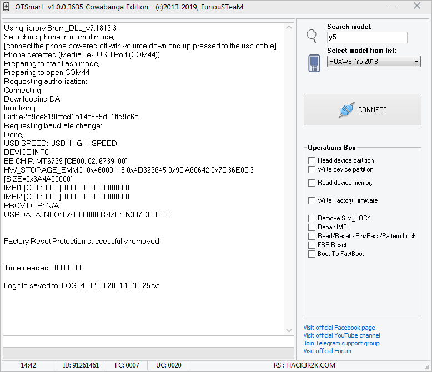The image size is (432, 372).
Task: Click 'ID: 91261461' in status bar
Action: pyautogui.click(x=81, y=365)
